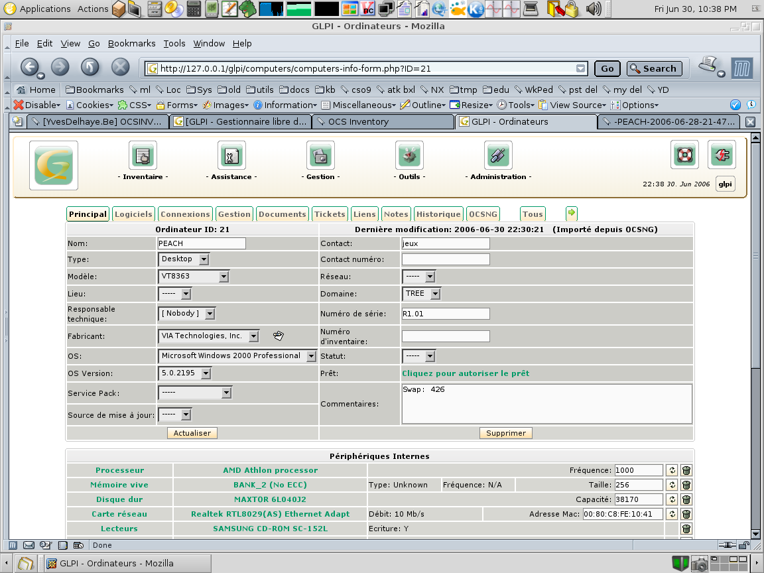Click the calculator icon in top panel
Image resolution: width=764 pixels, height=573 pixels.
(x=194, y=9)
